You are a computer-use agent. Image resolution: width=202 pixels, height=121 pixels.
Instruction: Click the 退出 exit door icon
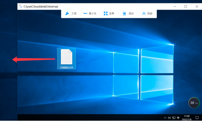[x=124, y=14]
